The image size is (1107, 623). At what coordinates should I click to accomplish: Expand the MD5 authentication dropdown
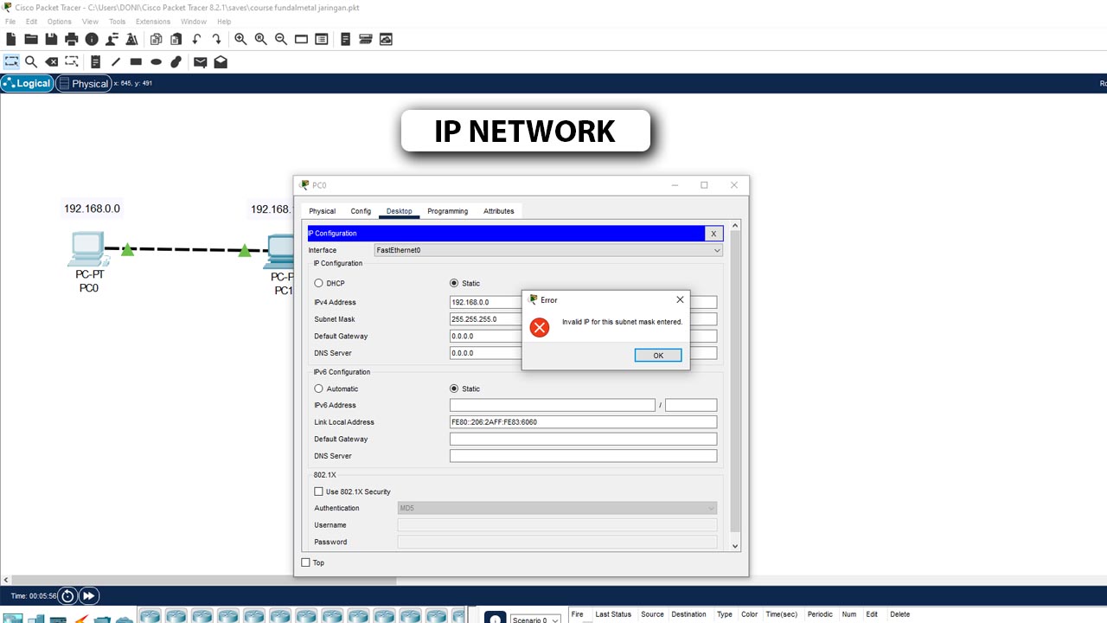557,508
